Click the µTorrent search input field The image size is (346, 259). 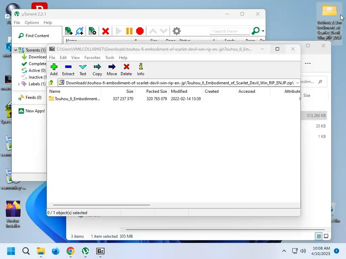point(229,31)
